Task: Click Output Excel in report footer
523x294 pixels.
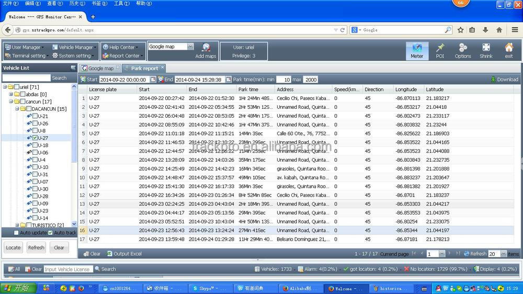Action: coord(124,254)
